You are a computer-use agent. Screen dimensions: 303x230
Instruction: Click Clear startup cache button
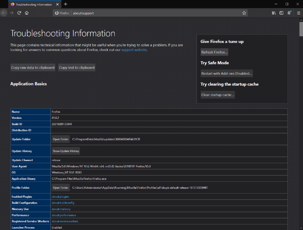tap(217, 95)
